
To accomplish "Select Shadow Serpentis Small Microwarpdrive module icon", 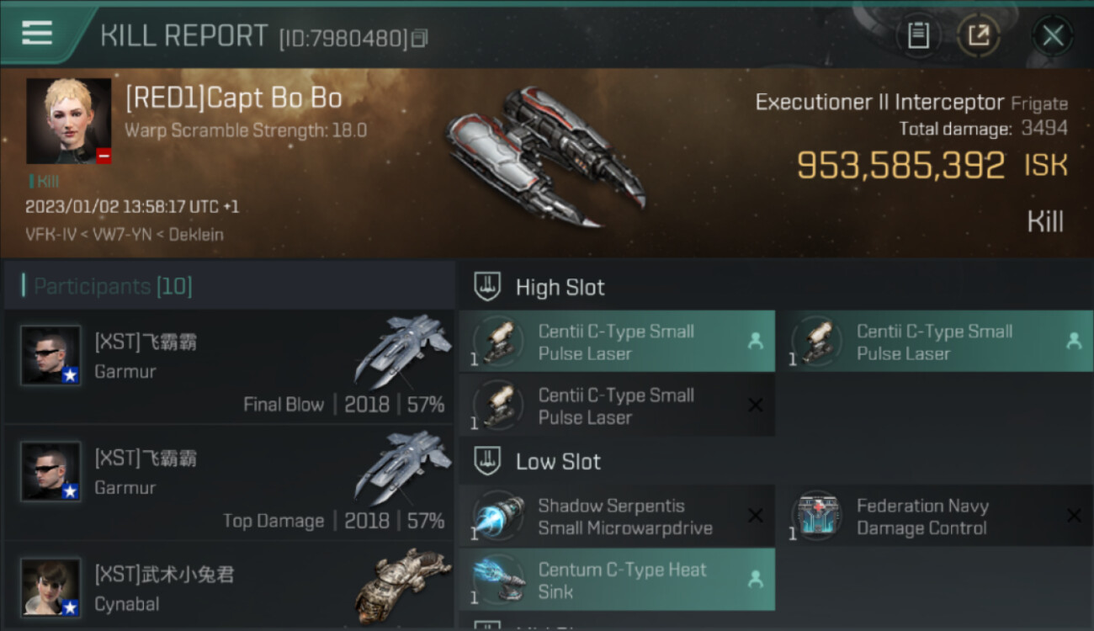I will tap(498, 517).
